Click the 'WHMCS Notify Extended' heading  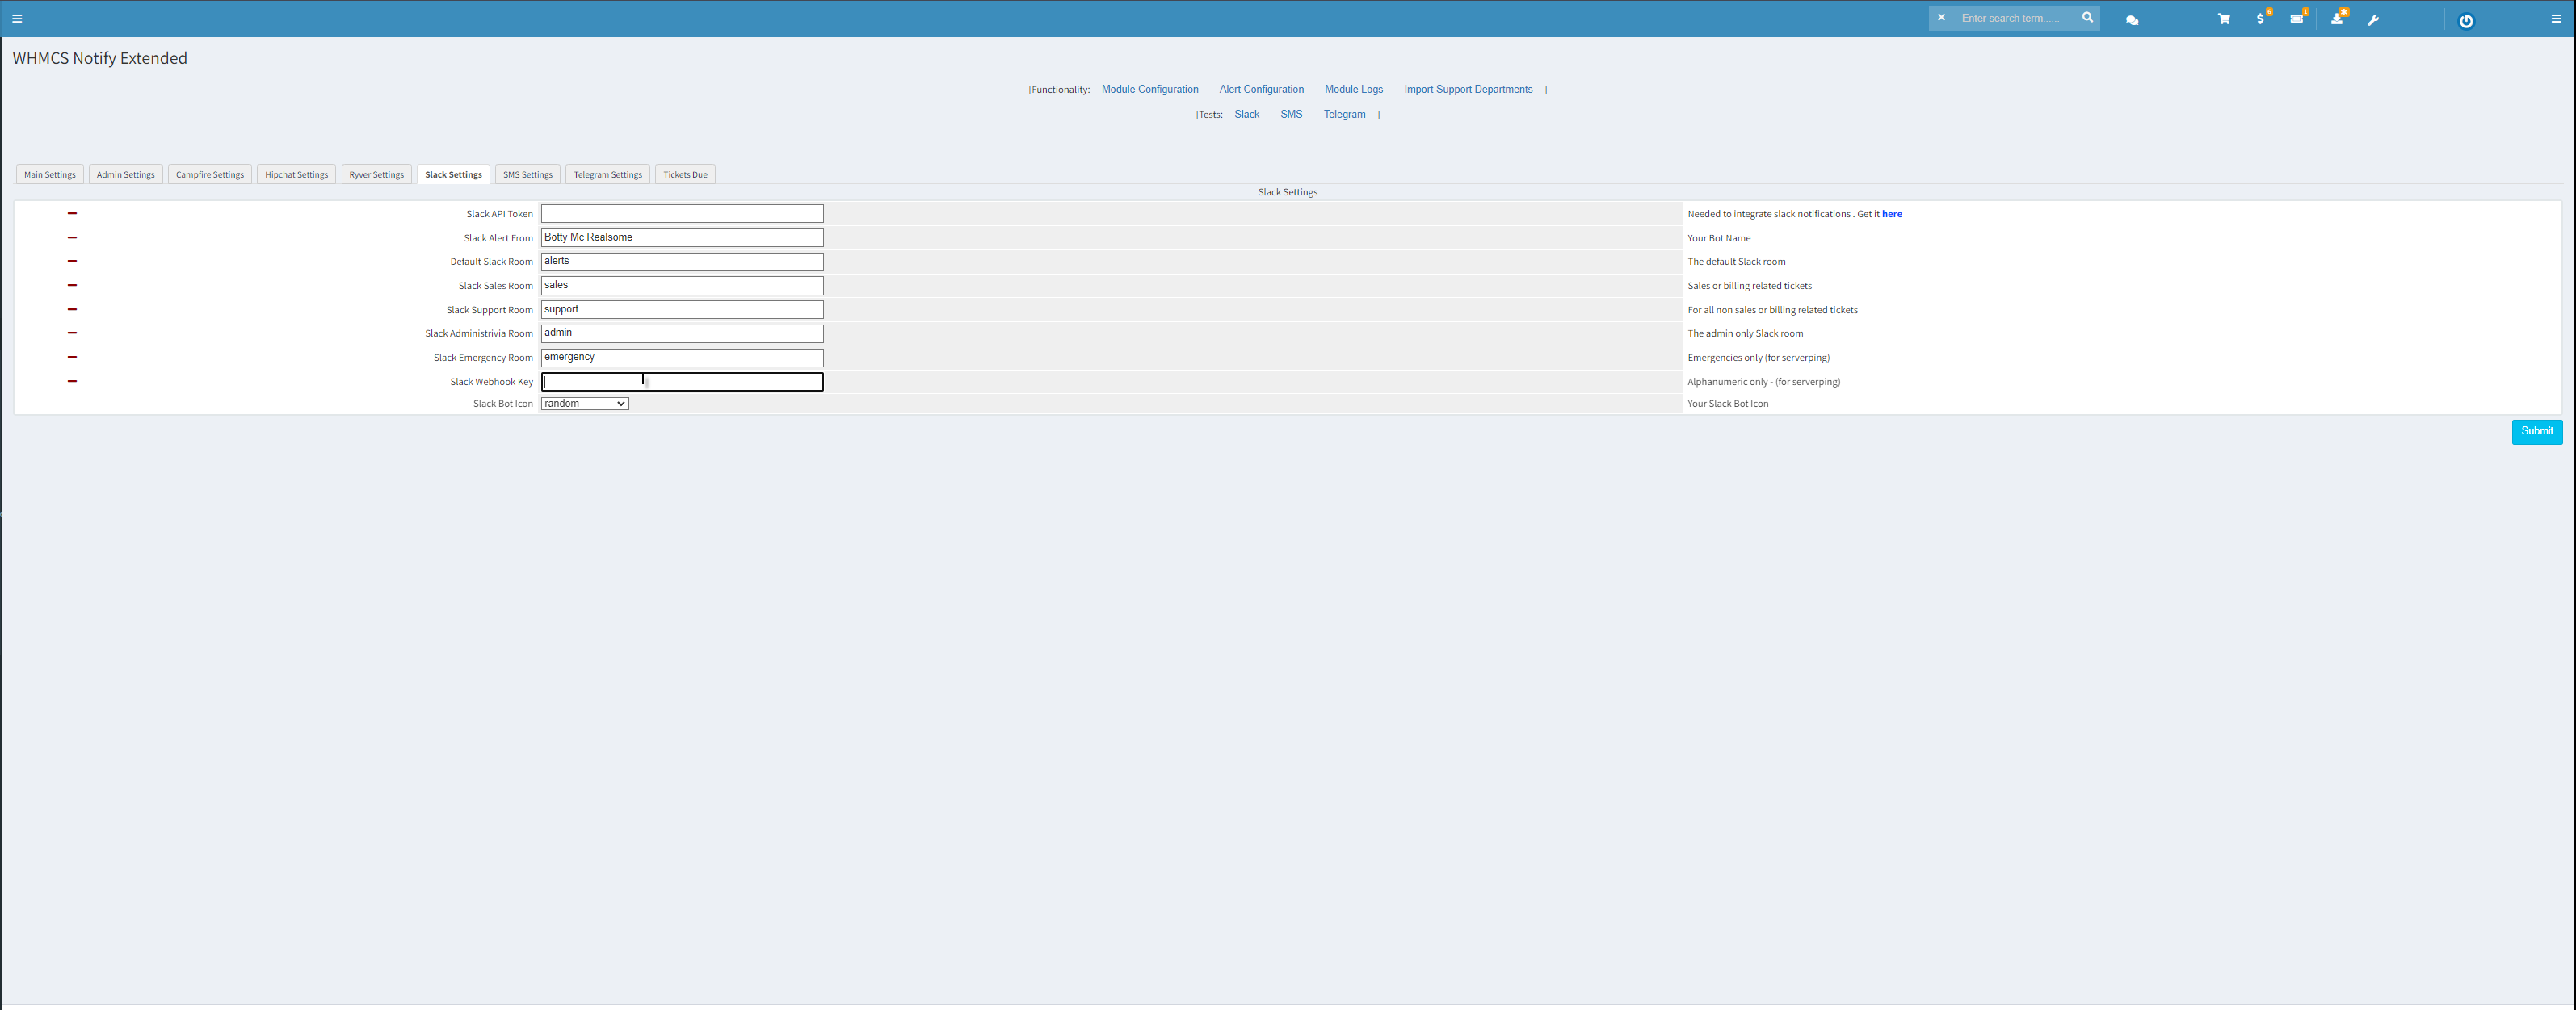pyautogui.click(x=100, y=58)
